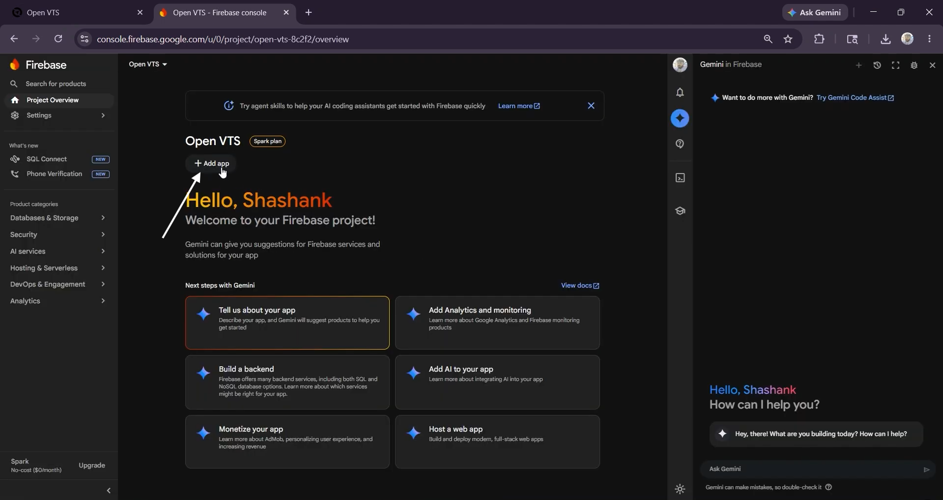Reload the page in the browser
This screenshot has height=500, width=943.
58,39
